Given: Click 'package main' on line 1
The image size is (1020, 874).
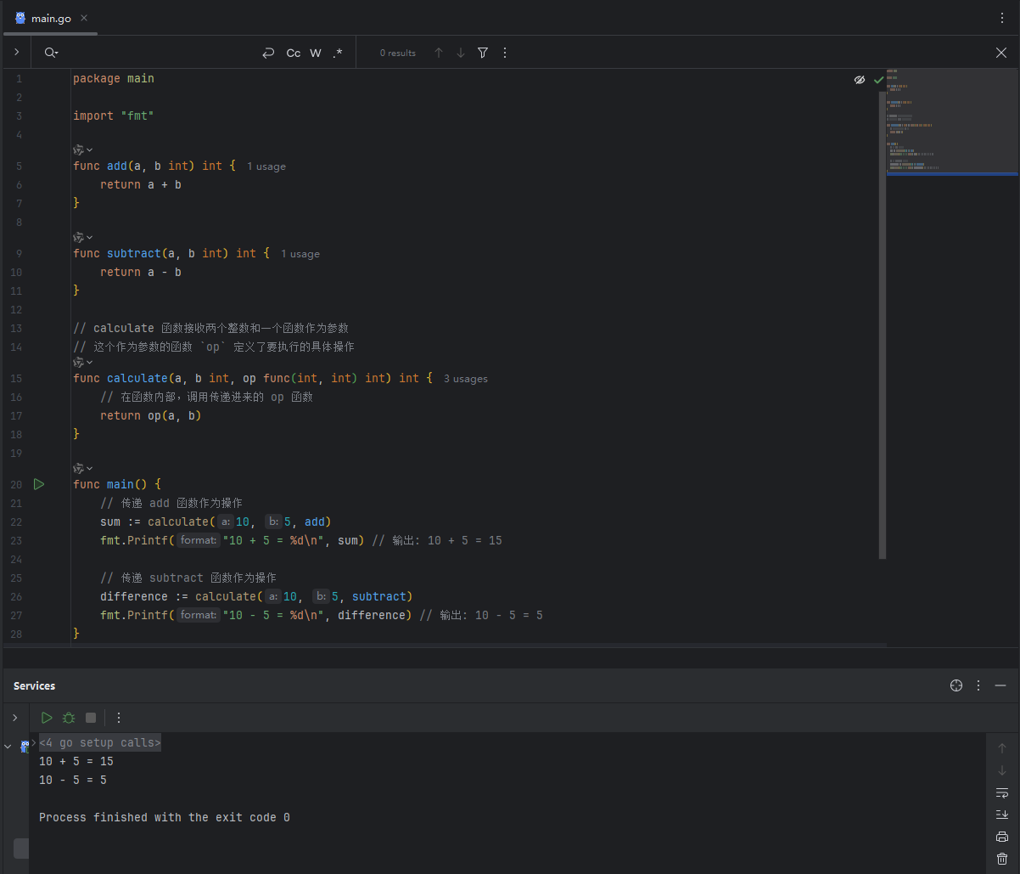Looking at the screenshot, I should point(114,78).
